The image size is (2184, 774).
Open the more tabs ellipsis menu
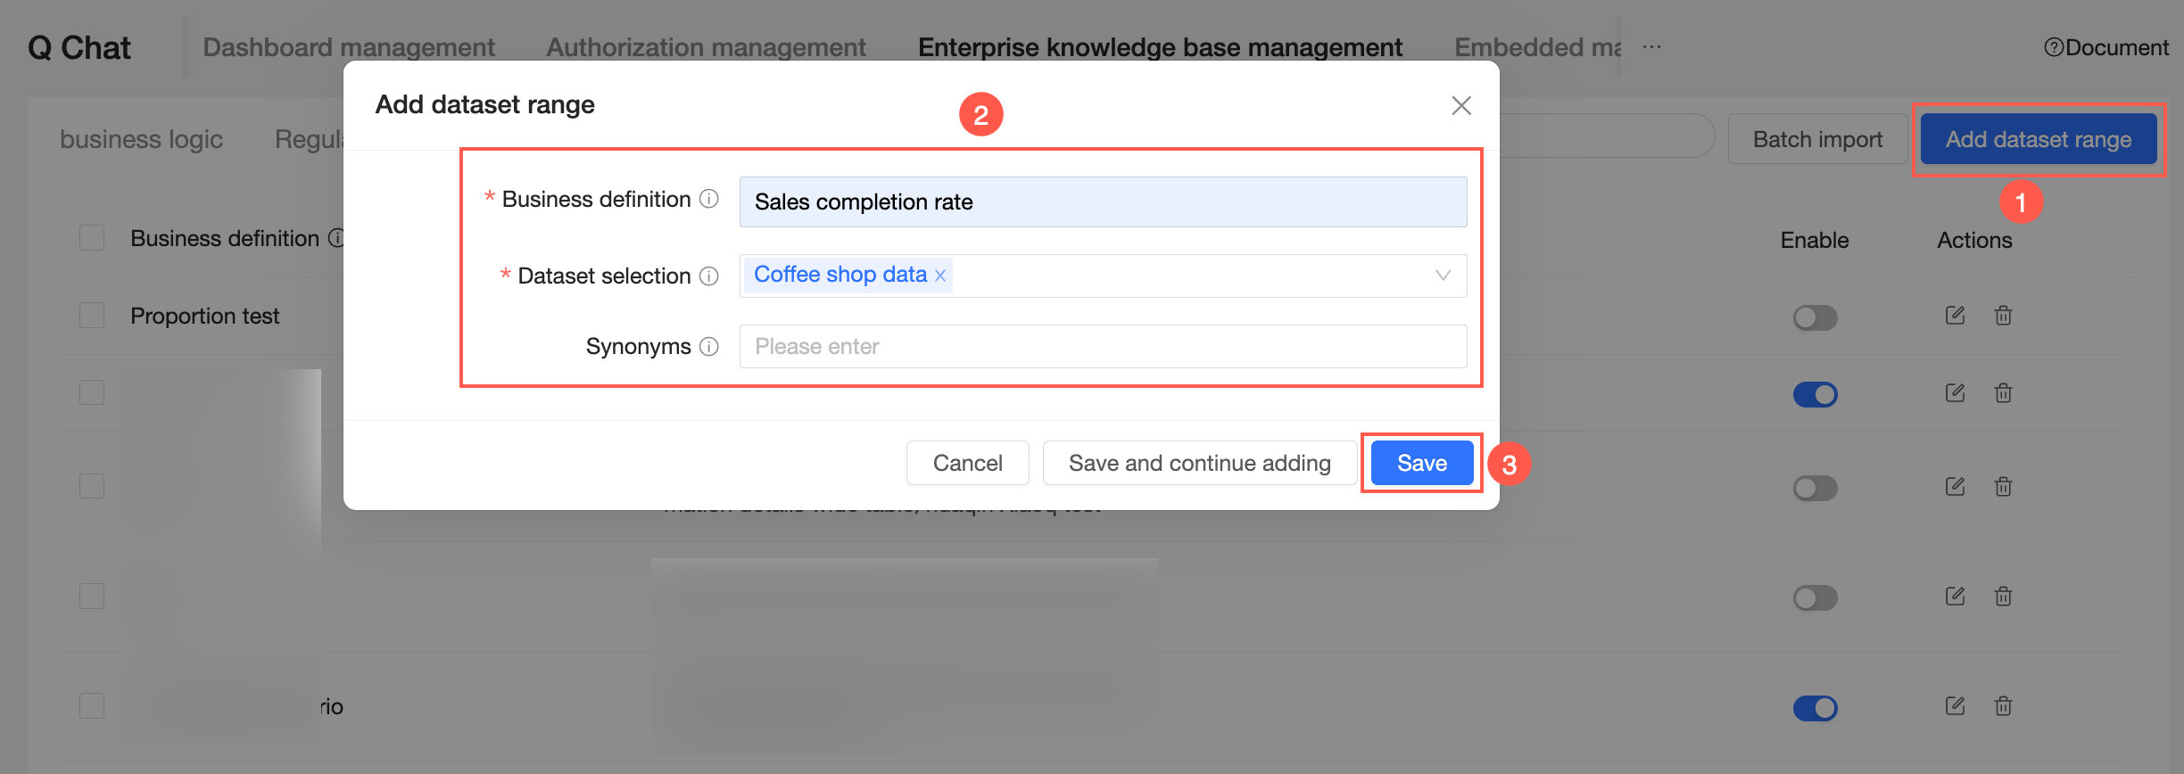coord(1651,47)
